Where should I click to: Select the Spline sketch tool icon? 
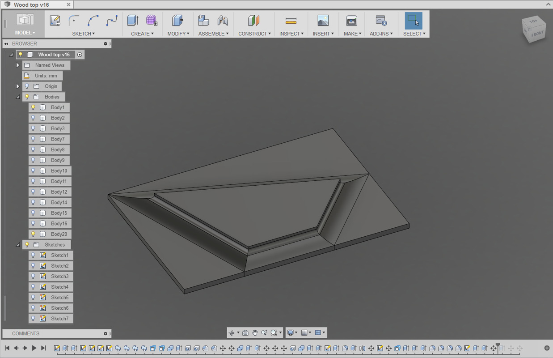pos(112,21)
